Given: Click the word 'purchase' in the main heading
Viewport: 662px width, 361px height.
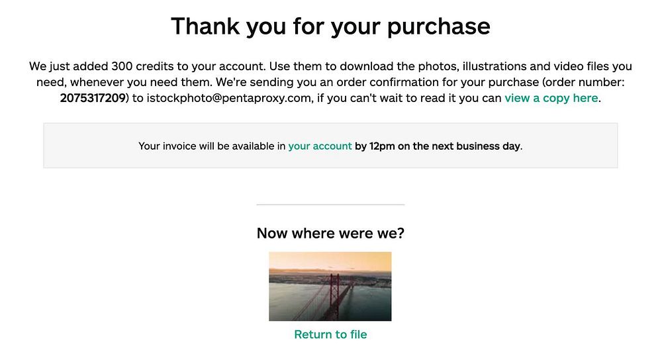Looking at the screenshot, I should [x=438, y=26].
